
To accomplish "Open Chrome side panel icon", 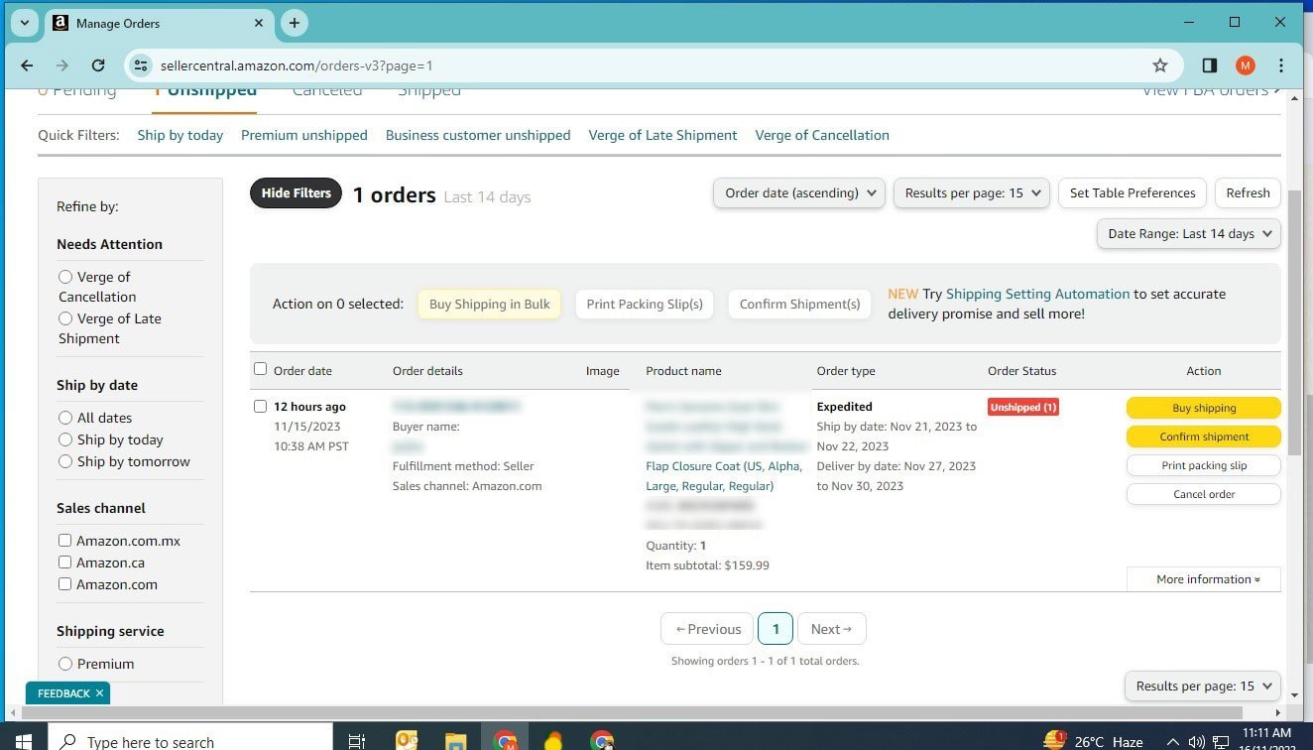I will coord(1209,65).
